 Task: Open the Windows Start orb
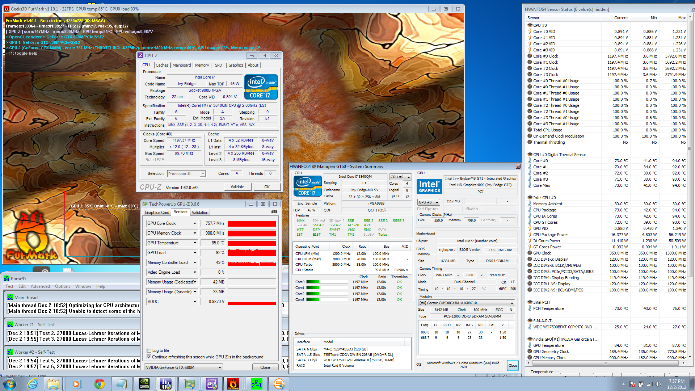9,384
